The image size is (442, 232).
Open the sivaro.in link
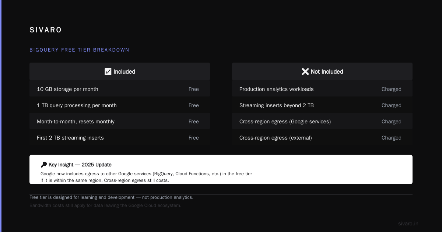click(408, 224)
